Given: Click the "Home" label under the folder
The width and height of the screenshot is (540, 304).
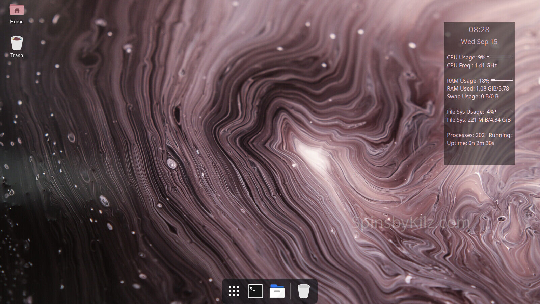Looking at the screenshot, I should coord(17,22).
